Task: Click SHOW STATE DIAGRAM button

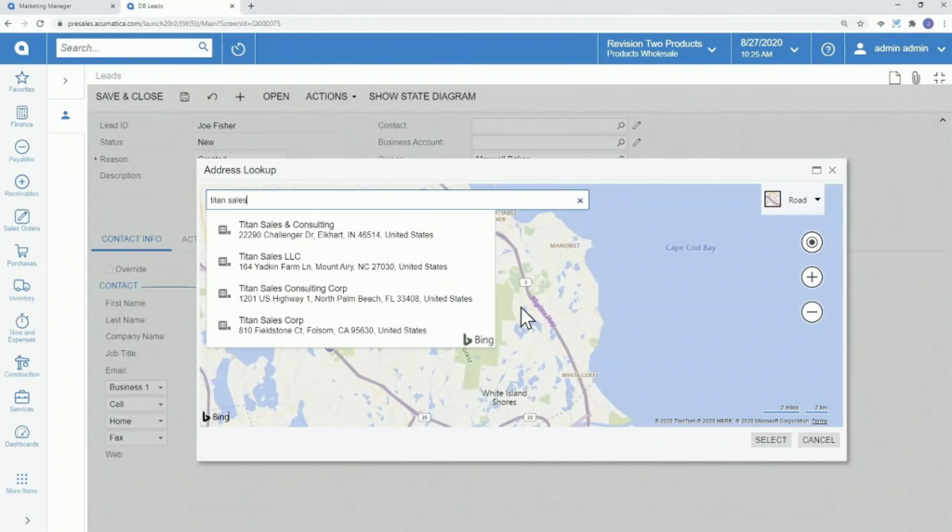Action: (422, 97)
